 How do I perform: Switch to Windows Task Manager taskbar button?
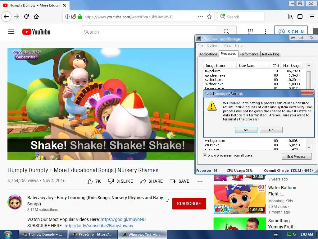pyautogui.click(x=143, y=234)
